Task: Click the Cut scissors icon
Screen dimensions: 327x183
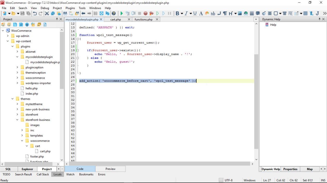Action: [47, 13]
